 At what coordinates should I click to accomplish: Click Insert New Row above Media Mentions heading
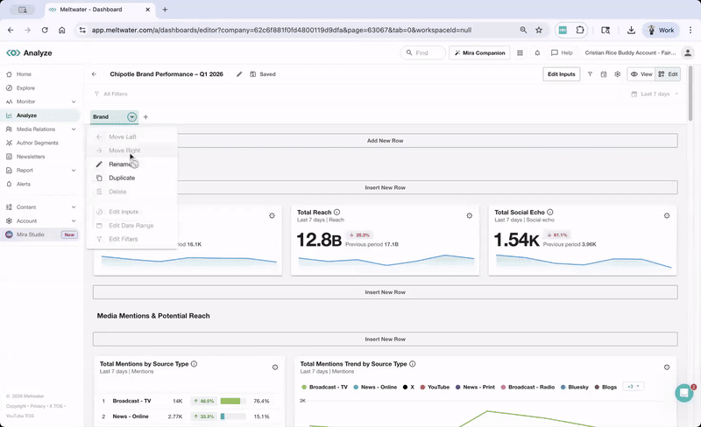[x=385, y=292]
